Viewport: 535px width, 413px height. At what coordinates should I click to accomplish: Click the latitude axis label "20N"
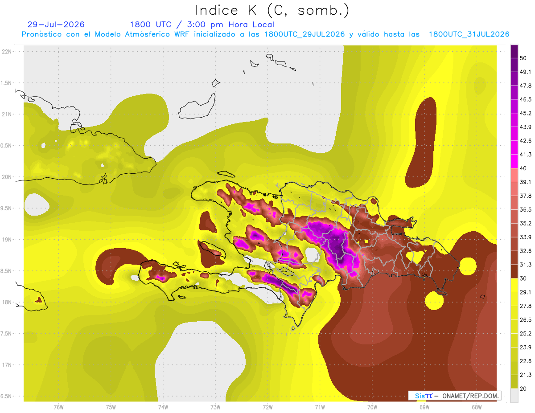point(8,177)
